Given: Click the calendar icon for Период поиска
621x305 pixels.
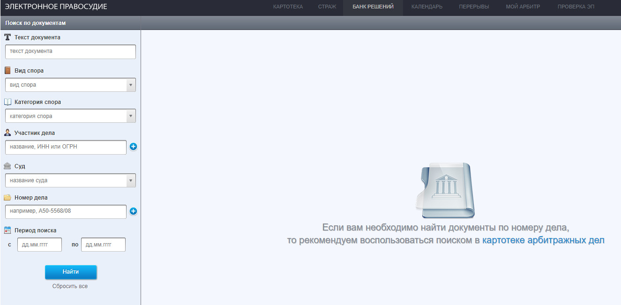Looking at the screenshot, I should (x=7, y=230).
